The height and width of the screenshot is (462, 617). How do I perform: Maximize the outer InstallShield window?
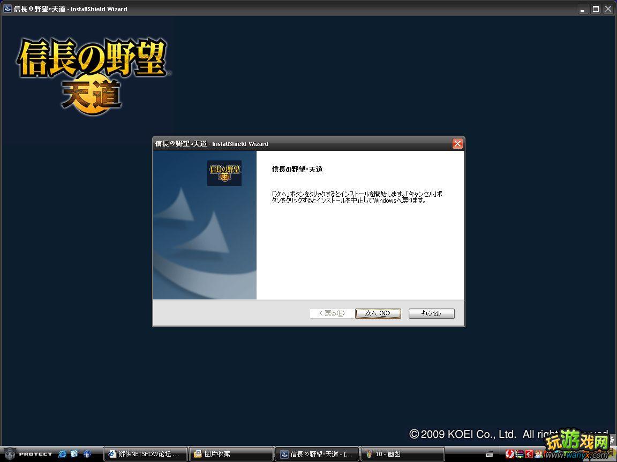tap(596, 9)
